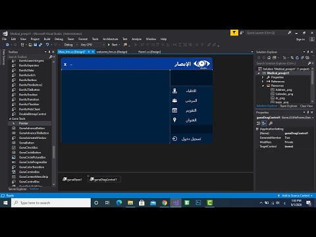Viewport: 316px width, 237px height.
Task: Open the Architecture menu
Action: [111, 39]
